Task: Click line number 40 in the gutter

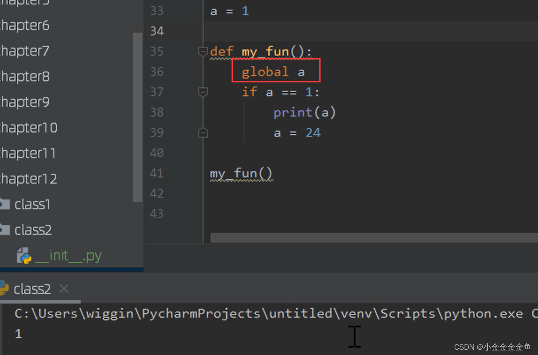Action: pos(157,153)
